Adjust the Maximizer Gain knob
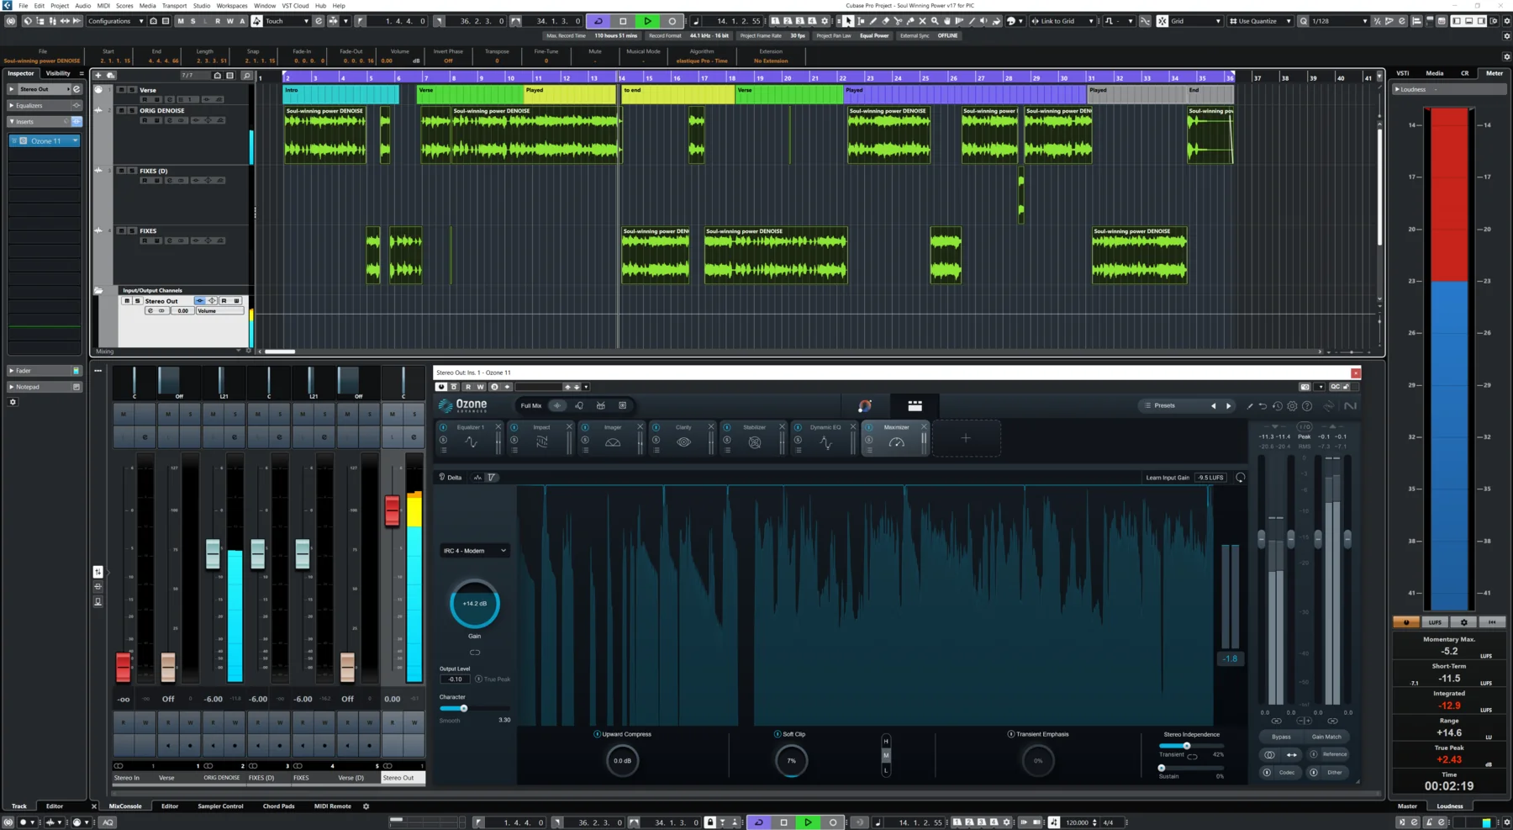 (475, 604)
